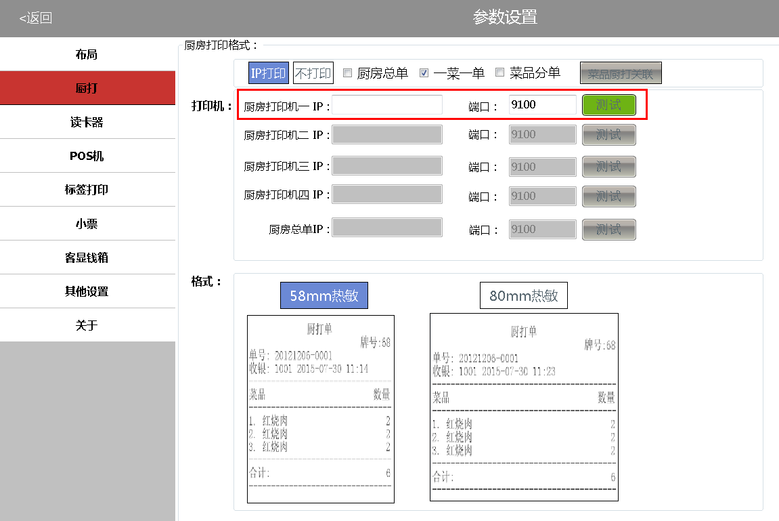Enable the 厨房总单 checkbox
Viewport: 779px width, 521px height.
click(x=348, y=73)
